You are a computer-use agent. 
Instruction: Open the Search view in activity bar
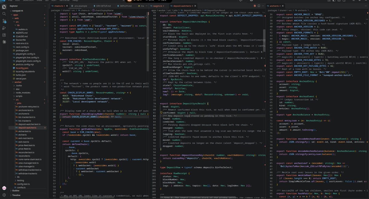click(x=4, y=14)
